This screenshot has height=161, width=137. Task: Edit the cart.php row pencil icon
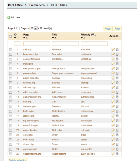[x=113, y=102]
